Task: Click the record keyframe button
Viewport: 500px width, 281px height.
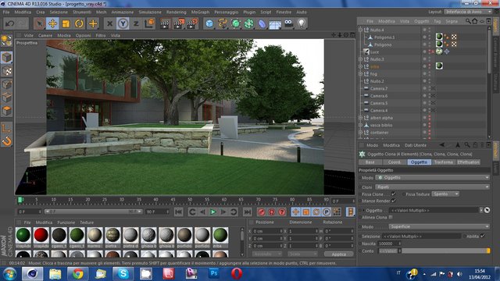Action: pyautogui.click(x=262, y=212)
